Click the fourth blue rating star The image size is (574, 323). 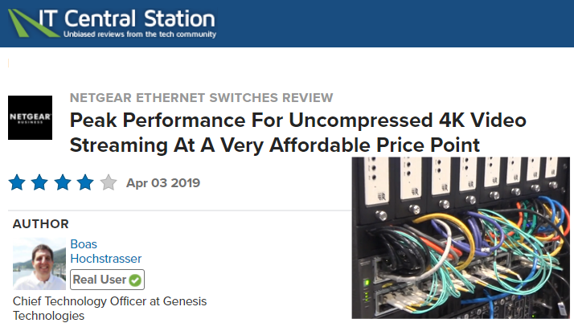[x=85, y=182]
